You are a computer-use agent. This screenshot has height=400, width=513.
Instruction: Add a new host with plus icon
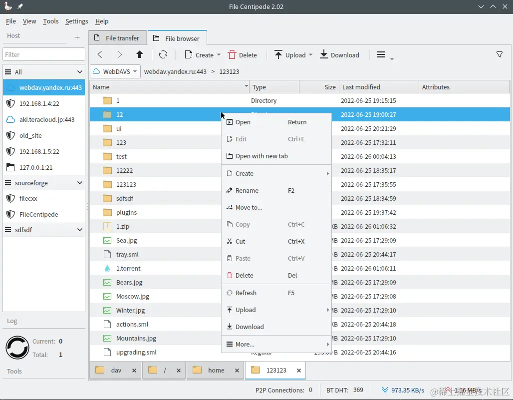pos(77,37)
